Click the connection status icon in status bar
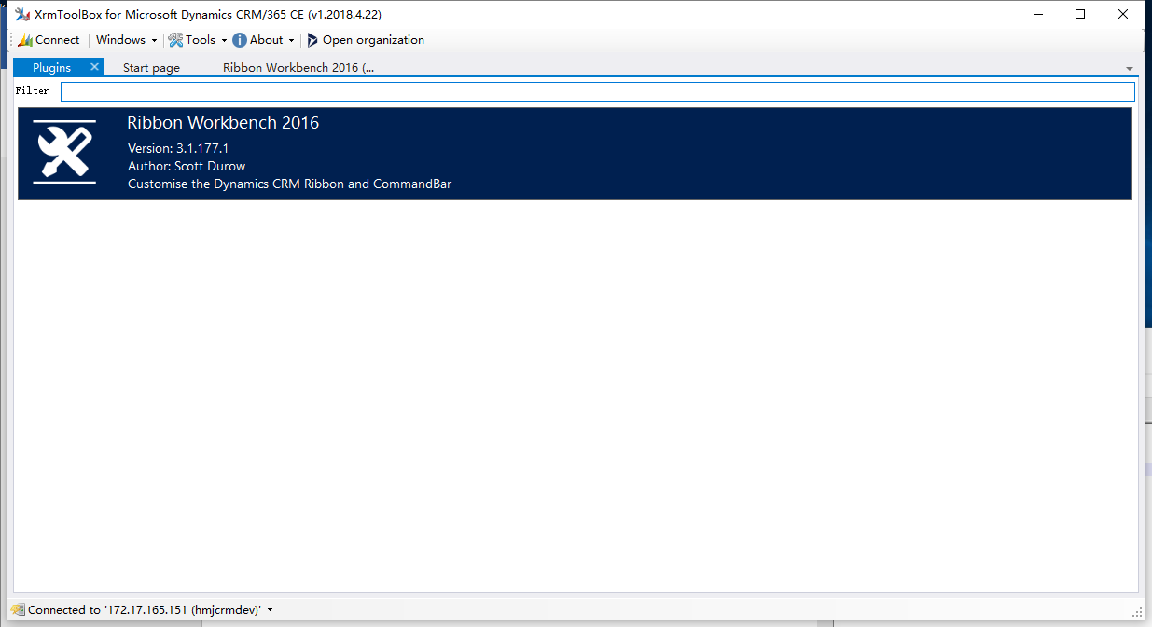Screen dimensions: 1152x627 tap(18, 610)
